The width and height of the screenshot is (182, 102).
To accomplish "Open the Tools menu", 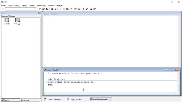I will click(25, 6).
